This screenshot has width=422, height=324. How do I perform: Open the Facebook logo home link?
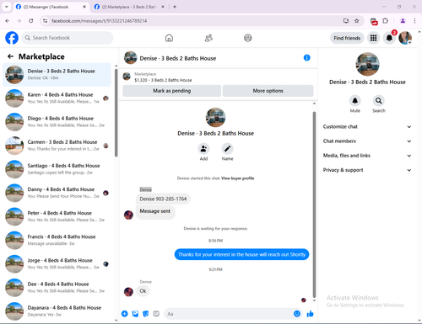(12, 38)
